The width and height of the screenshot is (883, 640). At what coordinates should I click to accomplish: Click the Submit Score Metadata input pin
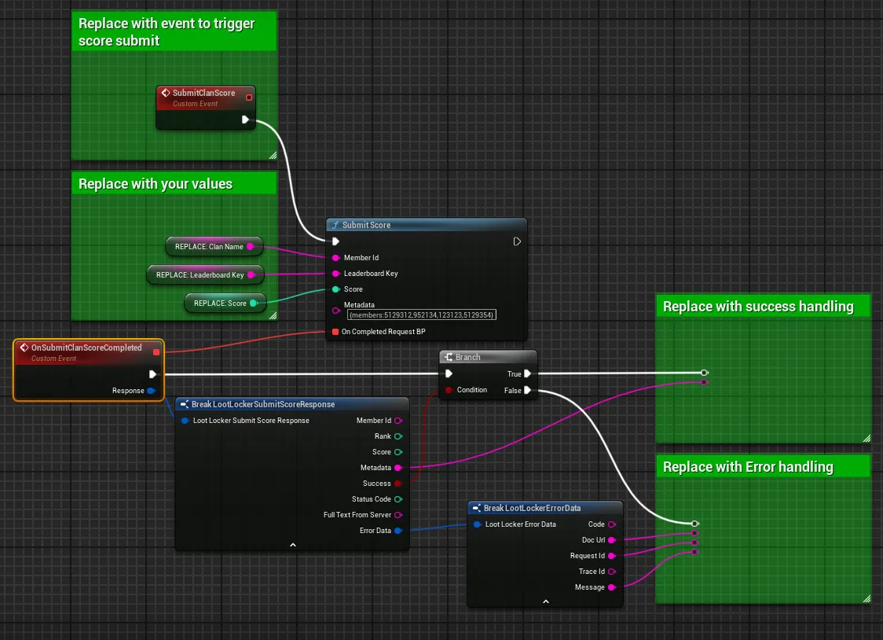click(x=335, y=311)
